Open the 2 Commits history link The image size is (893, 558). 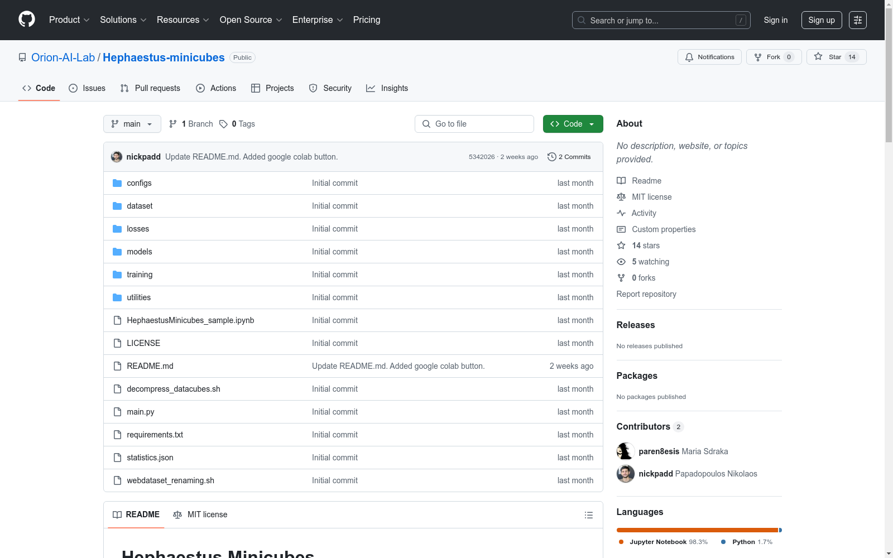point(569,157)
